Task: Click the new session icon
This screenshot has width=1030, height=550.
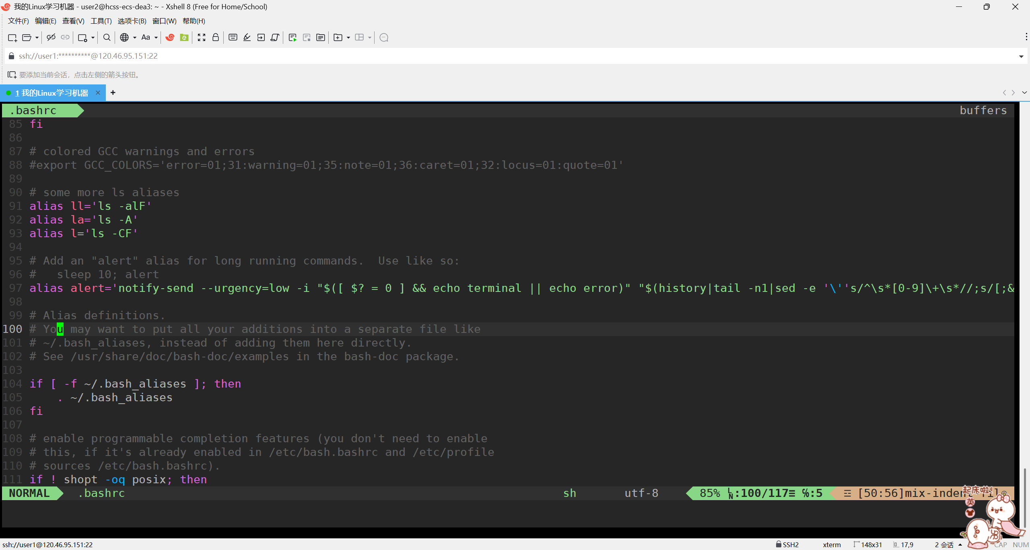Action: (12, 37)
